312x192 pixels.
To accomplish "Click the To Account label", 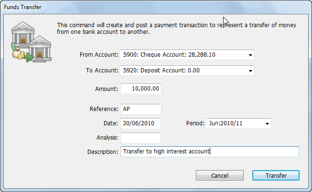I will tap(102, 71).
